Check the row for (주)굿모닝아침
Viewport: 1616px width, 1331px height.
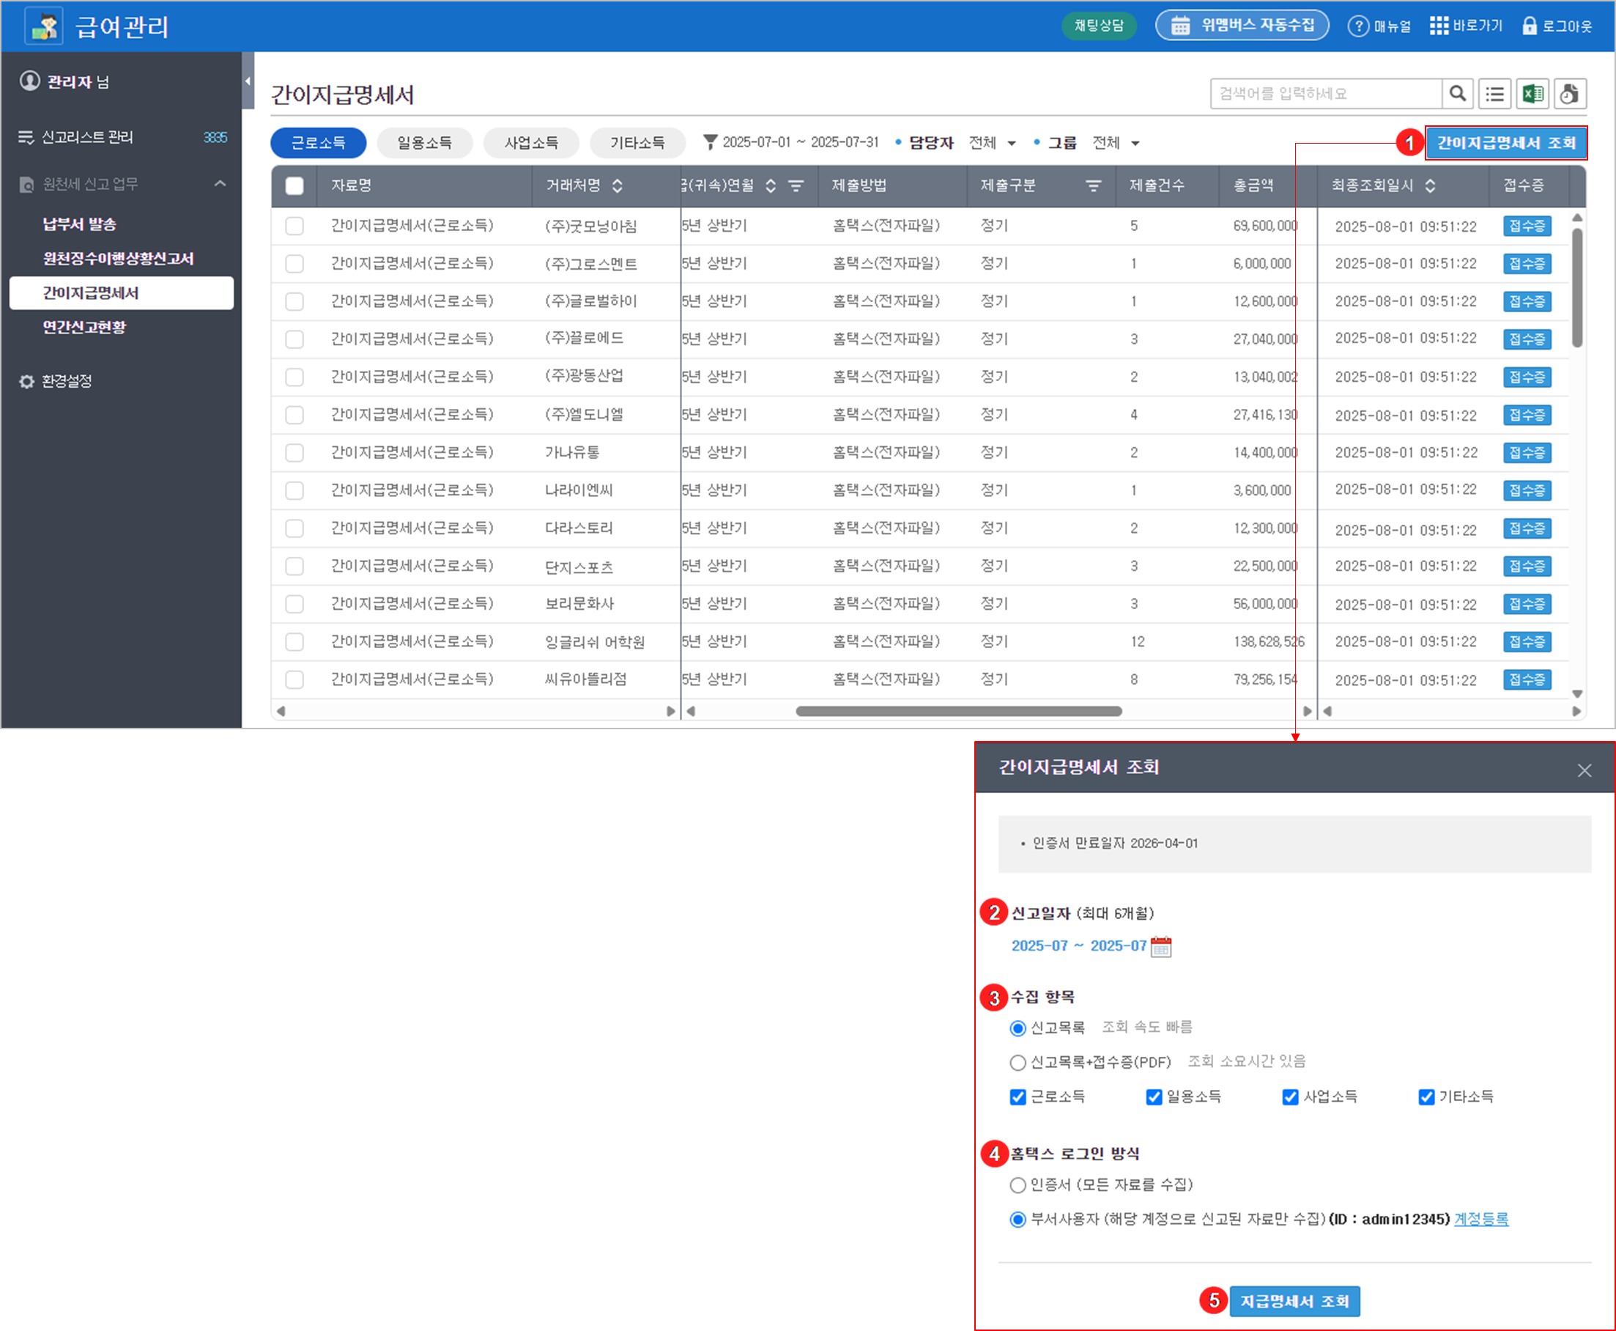pos(294,226)
